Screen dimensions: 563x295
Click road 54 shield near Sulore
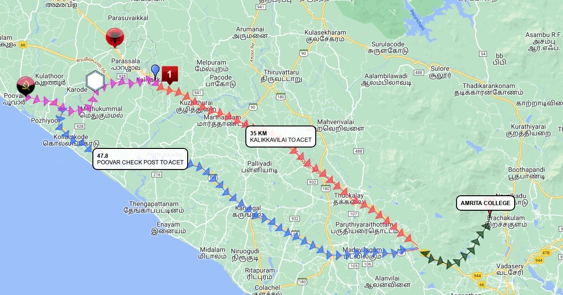[483, 54]
